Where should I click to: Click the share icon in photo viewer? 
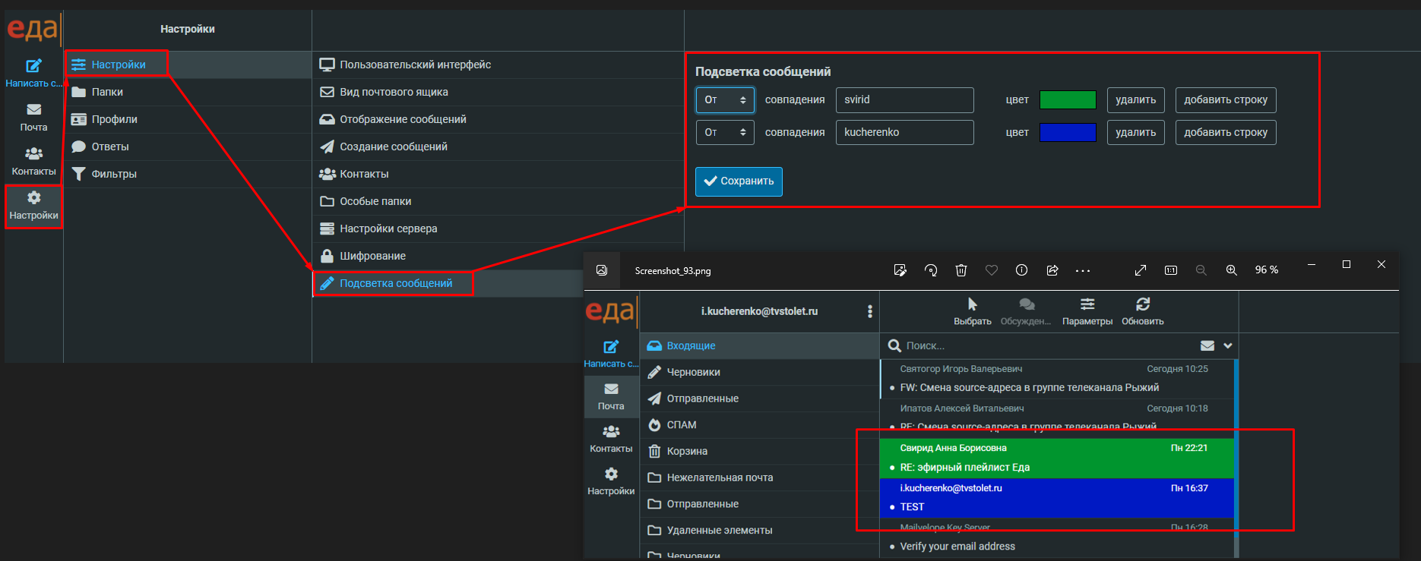coord(1052,270)
